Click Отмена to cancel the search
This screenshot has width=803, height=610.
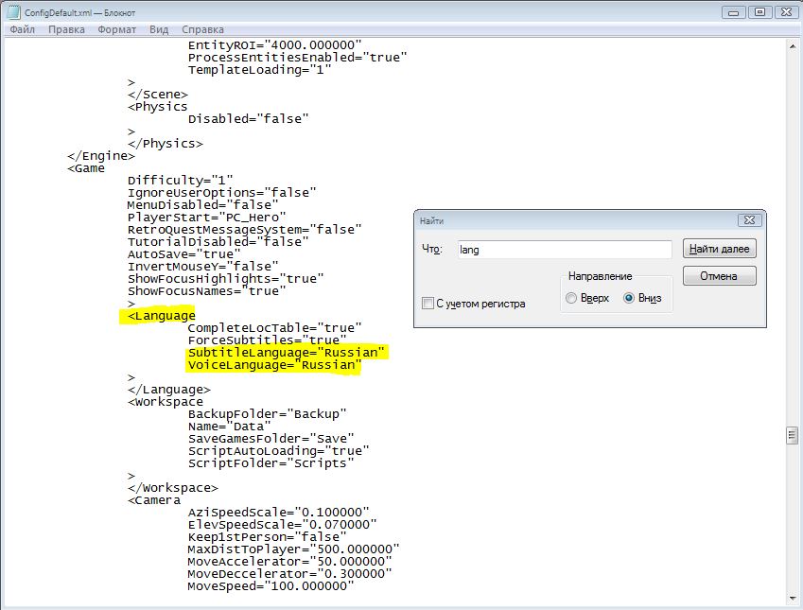tap(719, 277)
